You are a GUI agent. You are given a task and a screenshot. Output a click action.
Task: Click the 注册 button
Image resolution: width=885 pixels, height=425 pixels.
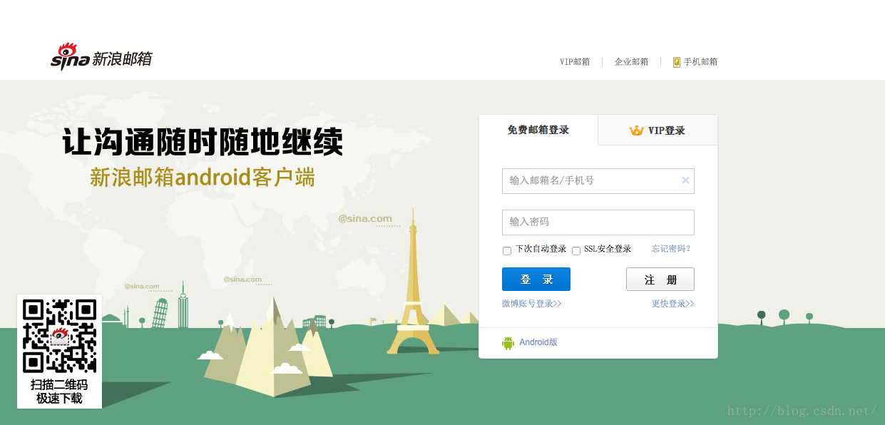pos(660,280)
